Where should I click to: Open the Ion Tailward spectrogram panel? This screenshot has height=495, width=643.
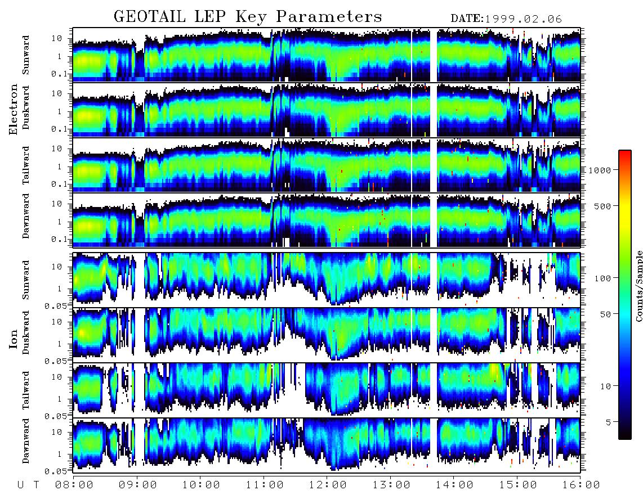pyautogui.click(x=327, y=390)
